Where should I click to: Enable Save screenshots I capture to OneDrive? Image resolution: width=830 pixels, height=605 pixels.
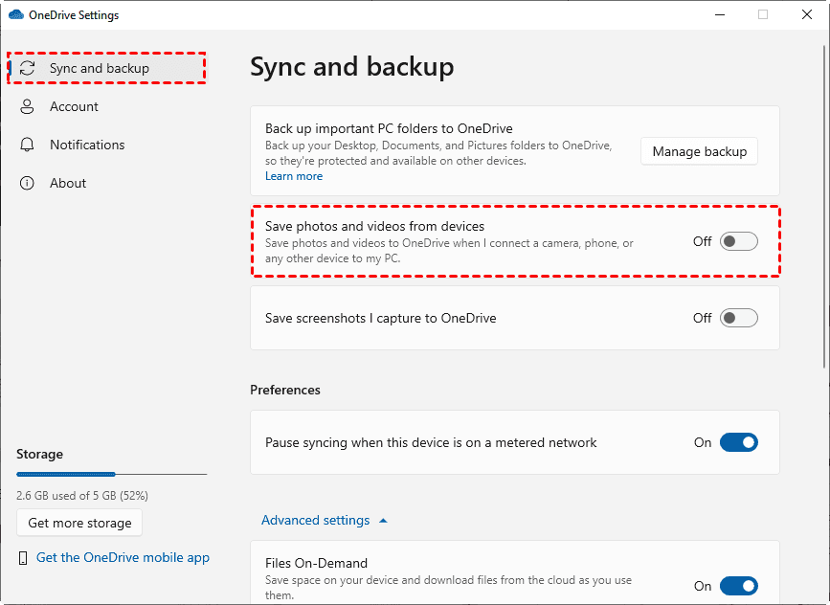[x=738, y=317]
